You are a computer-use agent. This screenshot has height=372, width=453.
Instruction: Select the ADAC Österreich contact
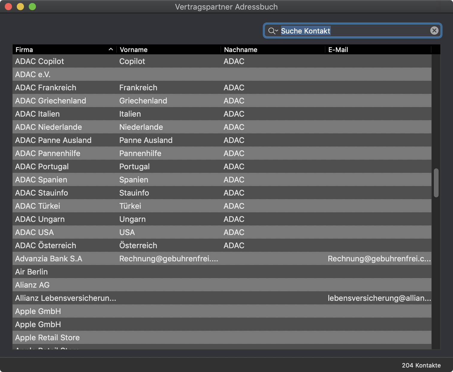222,245
